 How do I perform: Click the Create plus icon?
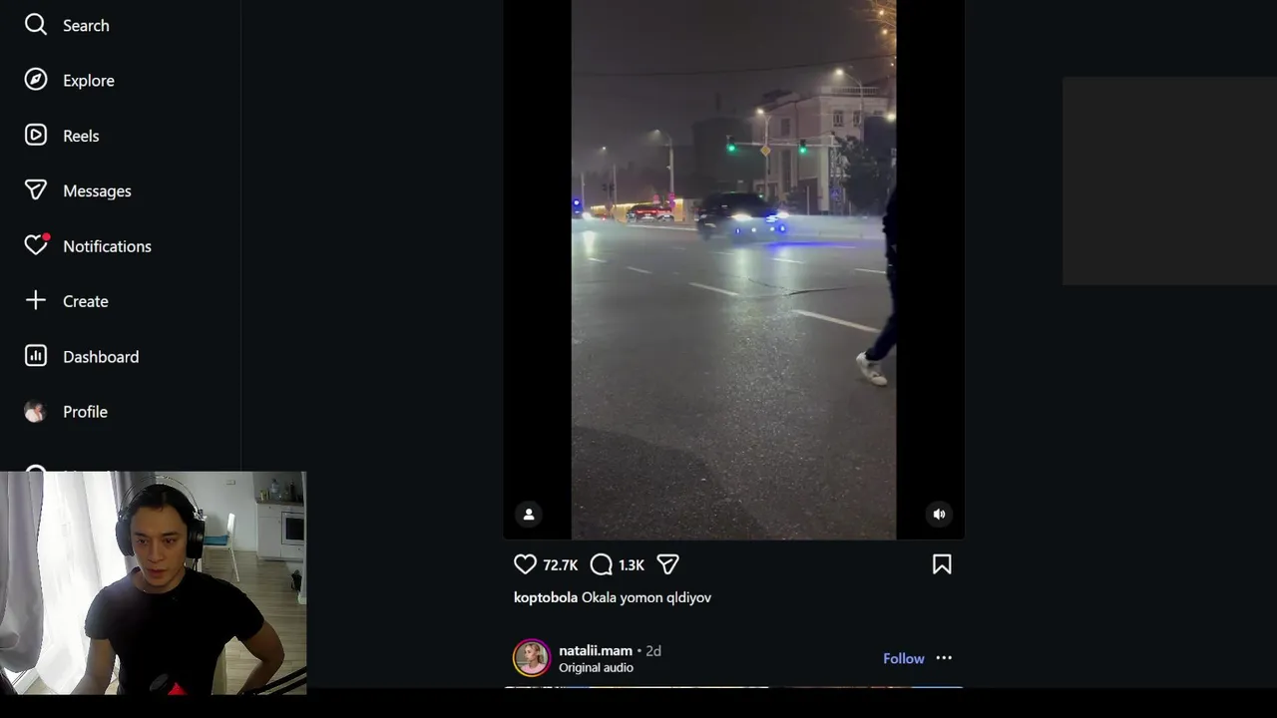36,300
